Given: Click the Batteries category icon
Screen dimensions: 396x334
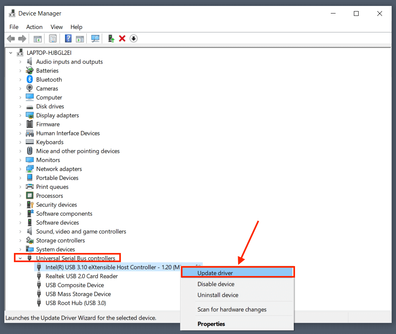Looking at the screenshot, I should (29, 71).
